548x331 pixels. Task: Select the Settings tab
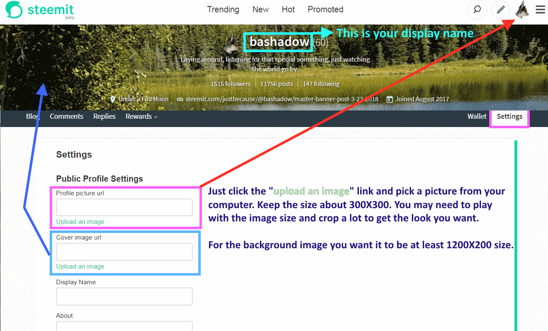(510, 116)
